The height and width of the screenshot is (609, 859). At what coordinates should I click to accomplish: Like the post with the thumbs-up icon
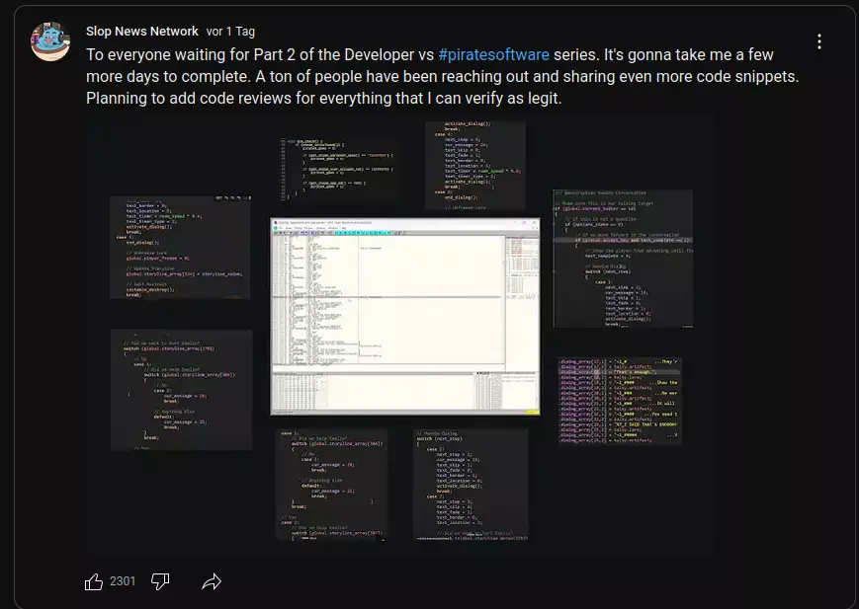pyautogui.click(x=94, y=581)
